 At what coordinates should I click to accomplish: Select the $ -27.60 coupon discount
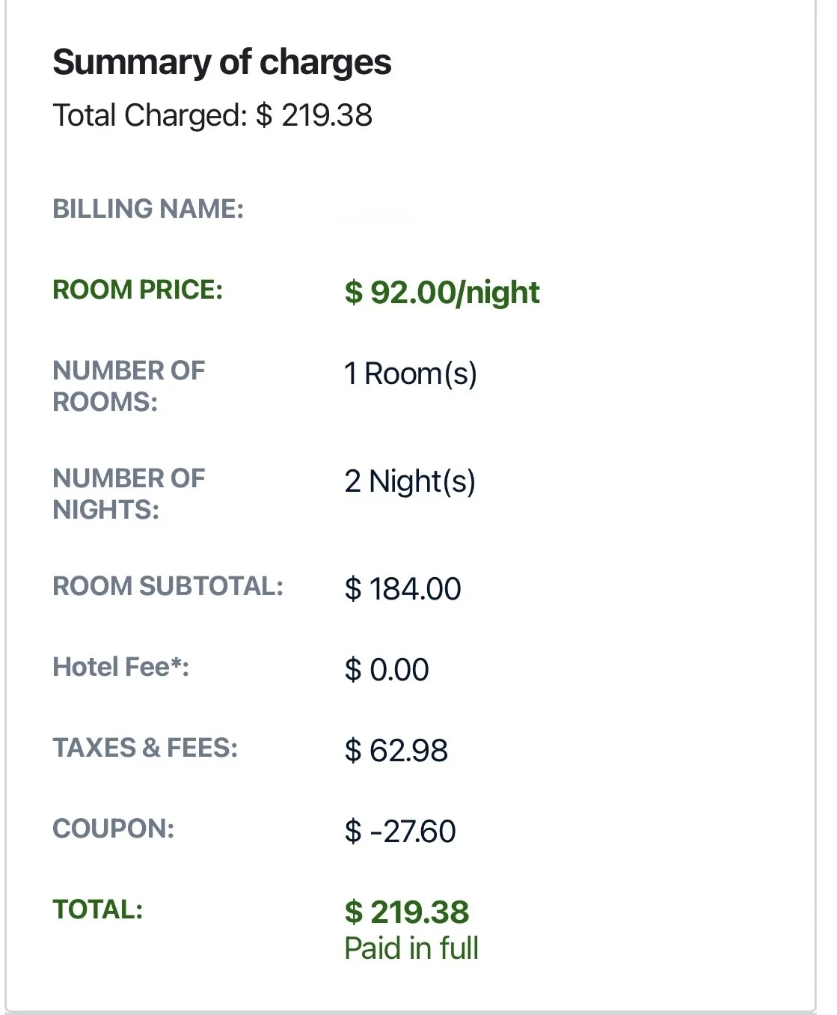point(400,832)
